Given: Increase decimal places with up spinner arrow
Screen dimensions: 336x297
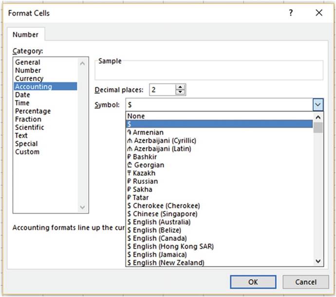Looking at the screenshot, I should point(181,87).
